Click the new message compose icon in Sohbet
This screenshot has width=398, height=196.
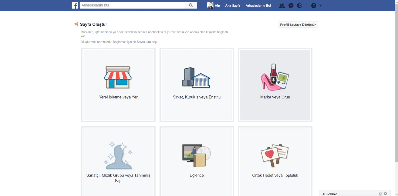(381, 194)
